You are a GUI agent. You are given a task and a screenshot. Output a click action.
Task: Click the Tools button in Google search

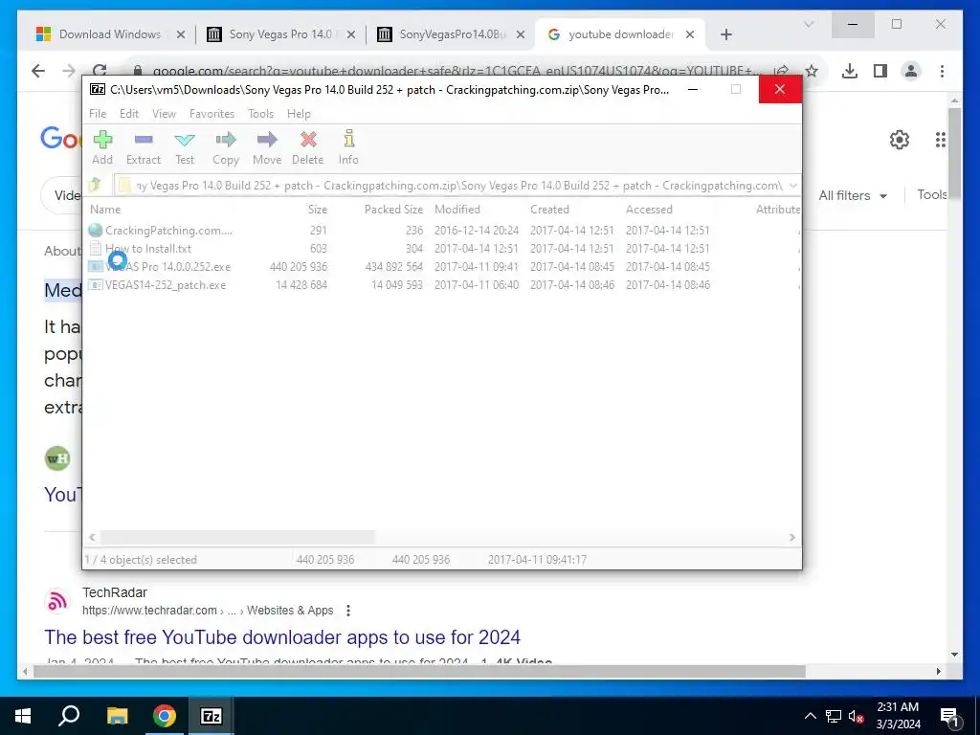[932, 194]
